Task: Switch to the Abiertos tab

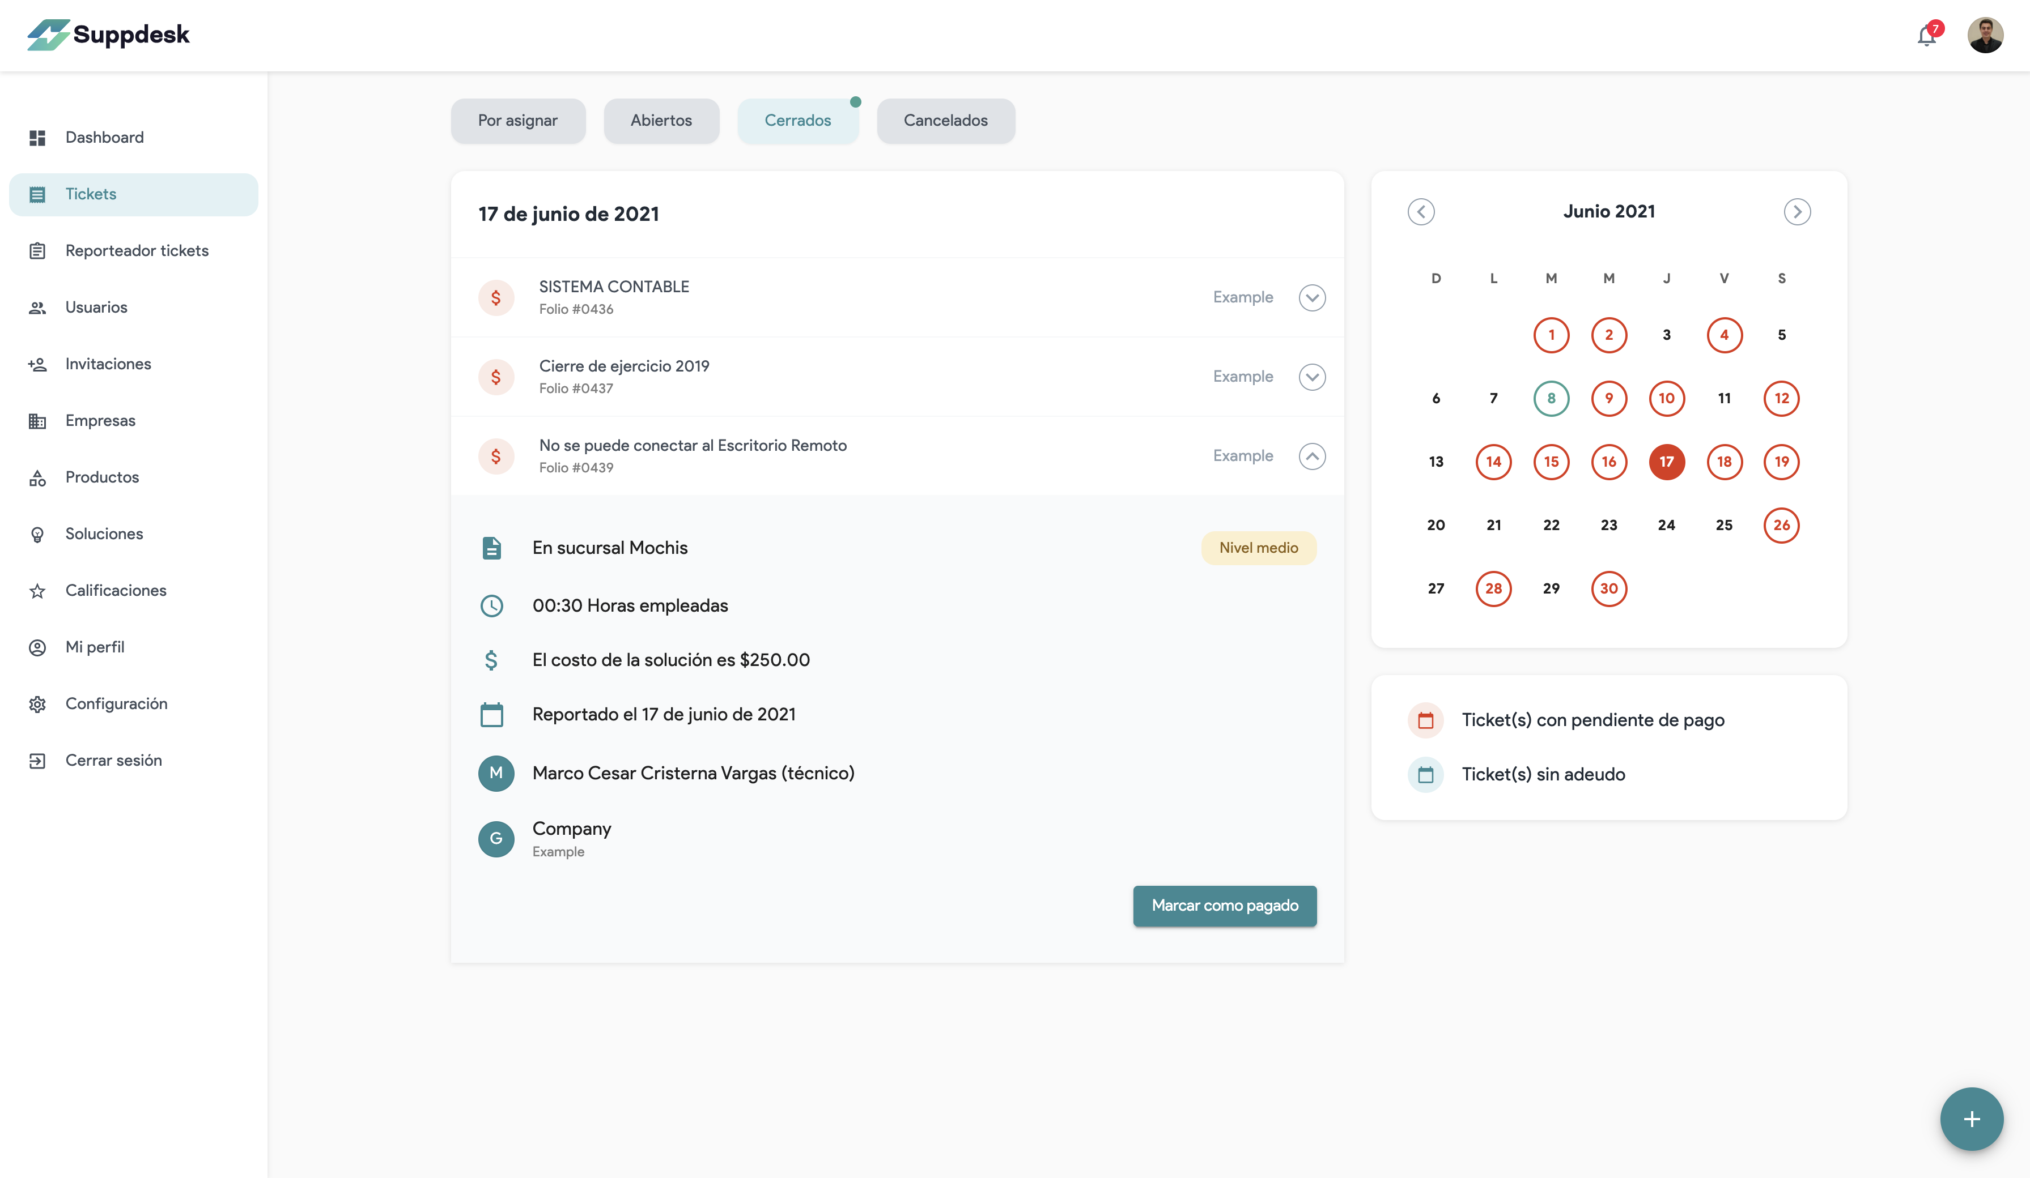Action: click(661, 120)
